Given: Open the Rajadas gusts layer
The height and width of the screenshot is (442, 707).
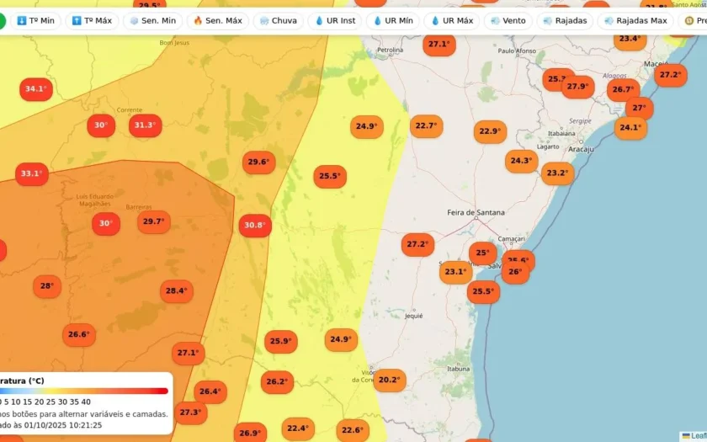Looking at the screenshot, I should [565, 21].
